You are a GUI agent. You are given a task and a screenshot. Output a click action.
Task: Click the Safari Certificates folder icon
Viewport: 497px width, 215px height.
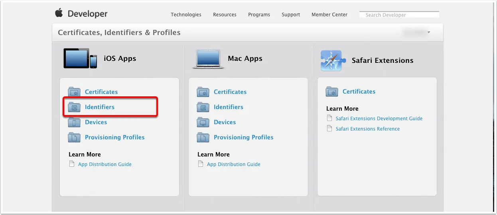(332, 92)
